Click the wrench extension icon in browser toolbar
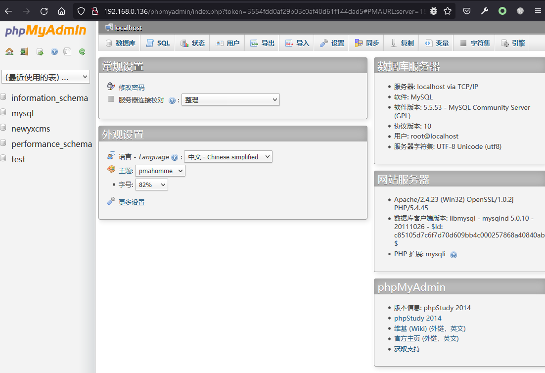The image size is (545, 373). (485, 11)
